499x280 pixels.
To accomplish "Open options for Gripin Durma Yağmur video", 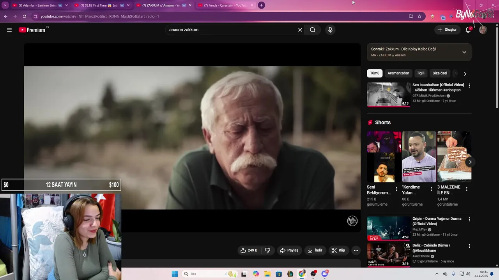I will [469, 219].
